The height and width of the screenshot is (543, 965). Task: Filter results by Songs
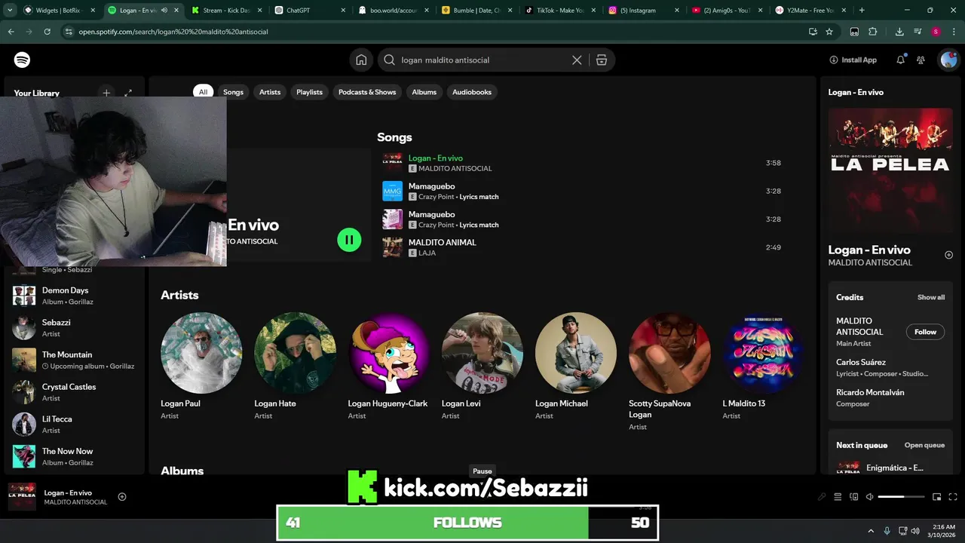click(233, 92)
